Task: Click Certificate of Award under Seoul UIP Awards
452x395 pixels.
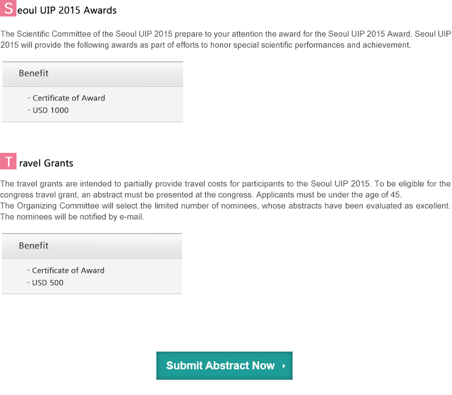Action: (x=68, y=98)
